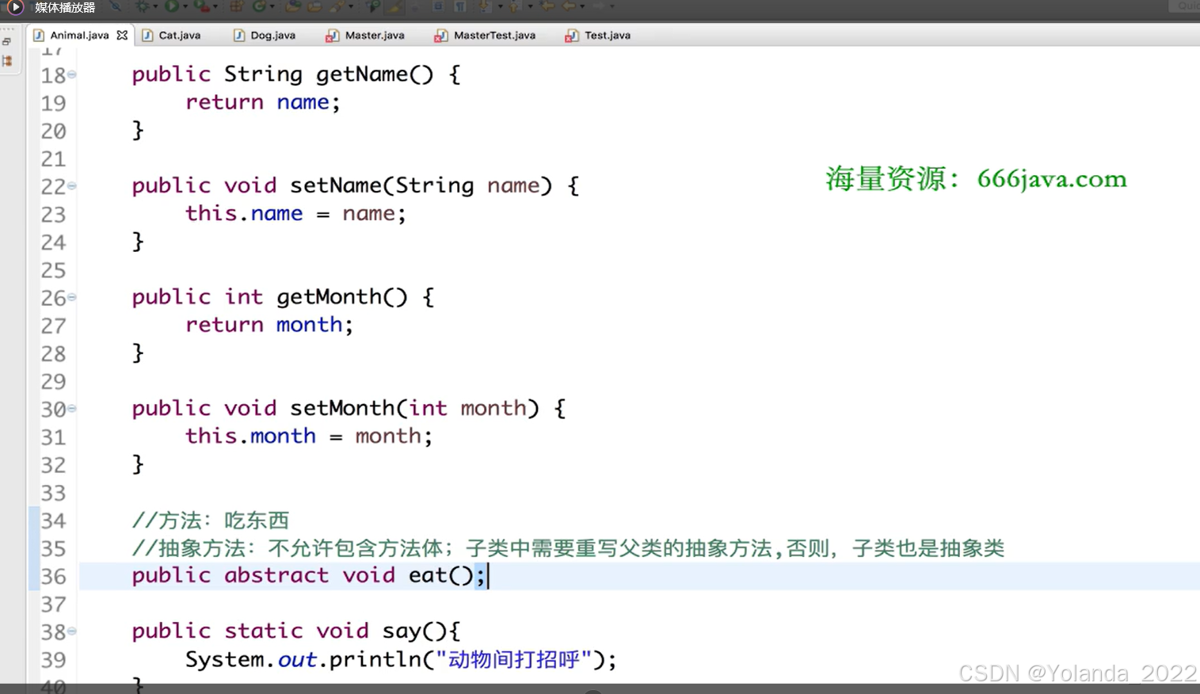The height and width of the screenshot is (694, 1200).
Task: Collapse the getName method at line 18
Action: [x=72, y=74]
